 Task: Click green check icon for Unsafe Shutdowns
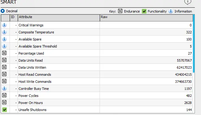[5, 110]
